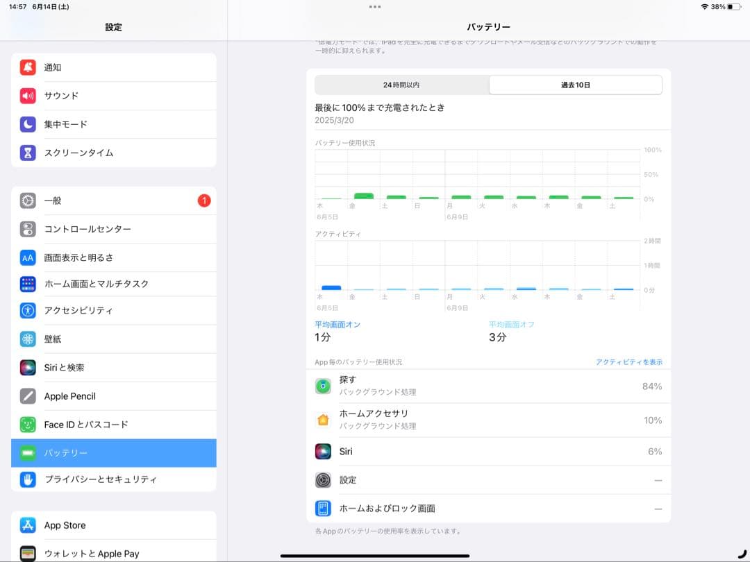Open スクリーンタイム via the hourglass icon
The image size is (750, 562).
28,153
